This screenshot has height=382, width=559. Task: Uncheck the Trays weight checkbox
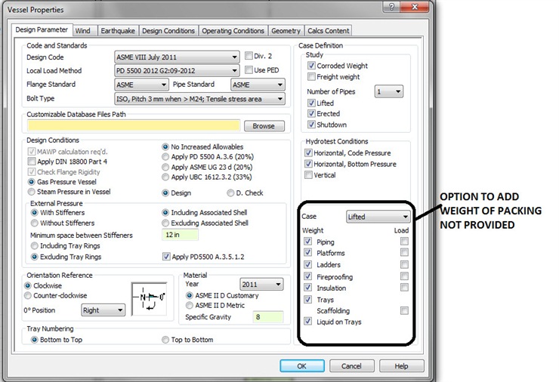coord(307,299)
